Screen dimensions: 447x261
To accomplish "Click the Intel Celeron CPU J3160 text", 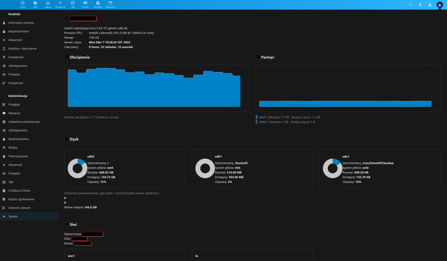I will coord(121,33).
